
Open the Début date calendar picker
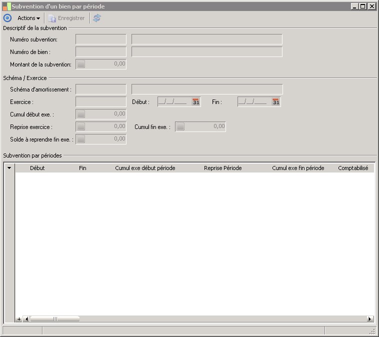pyautogui.click(x=196, y=102)
